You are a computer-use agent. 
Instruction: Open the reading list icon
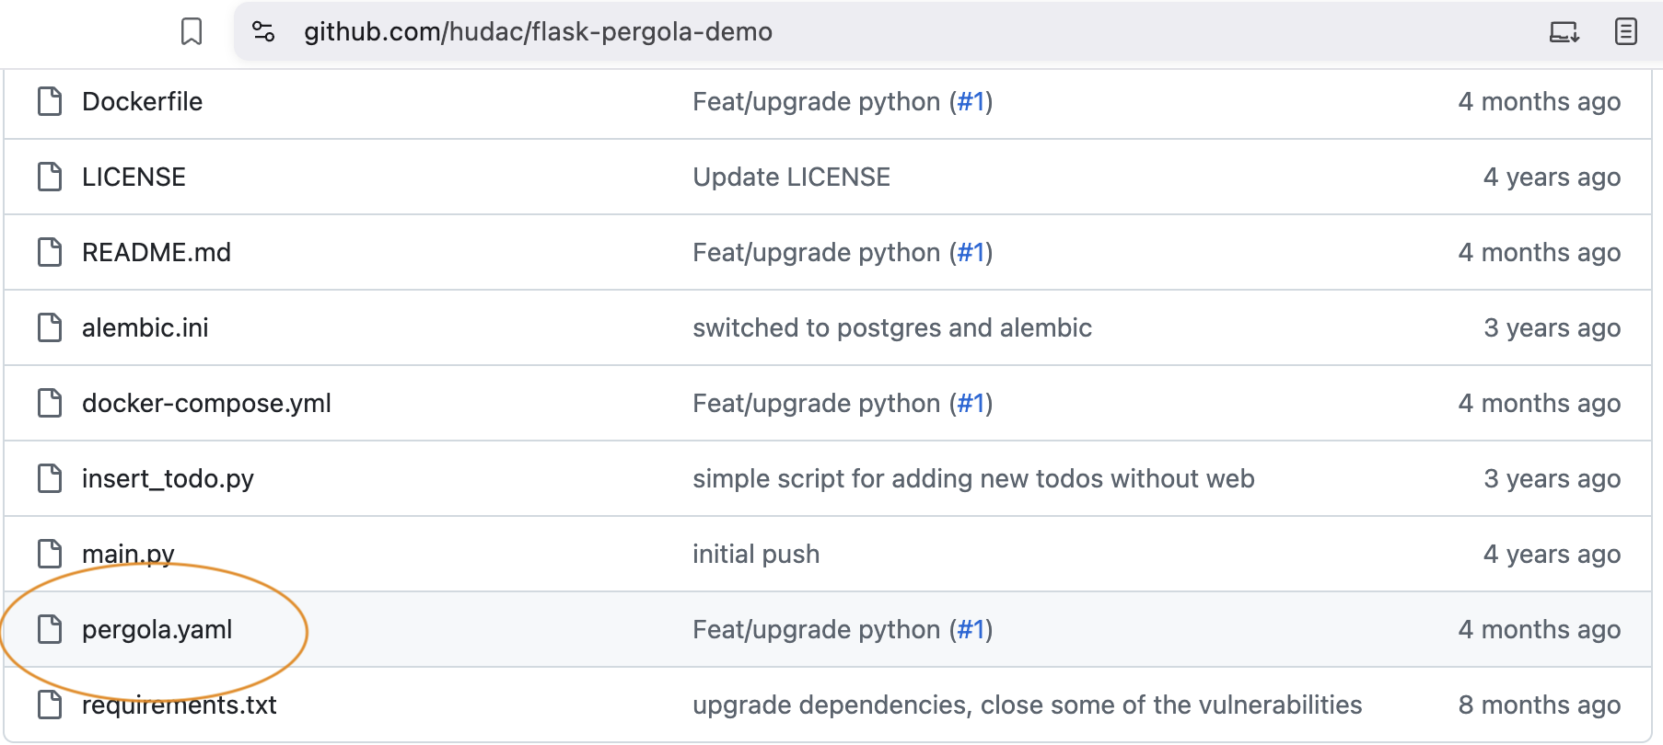tap(1624, 31)
